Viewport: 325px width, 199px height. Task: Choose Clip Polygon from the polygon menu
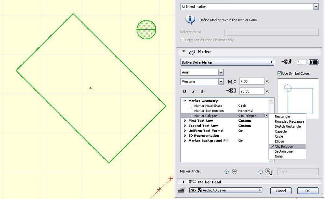287,146
